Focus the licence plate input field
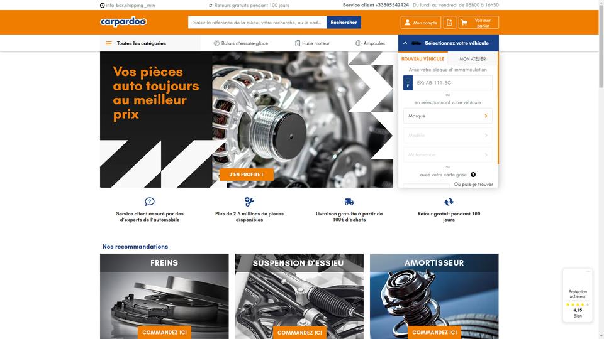The width and height of the screenshot is (604, 339). [452, 83]
